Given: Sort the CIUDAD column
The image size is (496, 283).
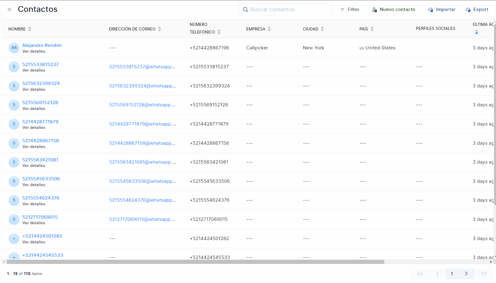Looking at the screenshot, I should pyautogui.click(x=322, y=29).
